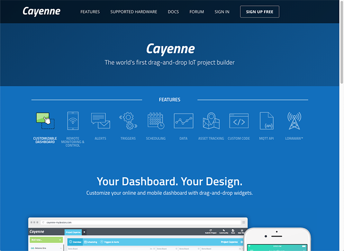
Task: Pick the Data line-chart icon
Action: point(184,121)
